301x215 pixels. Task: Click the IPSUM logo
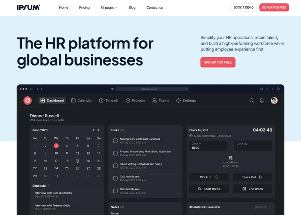tap(29, 8)
